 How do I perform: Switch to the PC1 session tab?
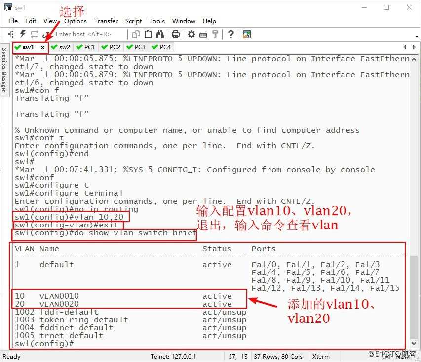coord(86,47)
